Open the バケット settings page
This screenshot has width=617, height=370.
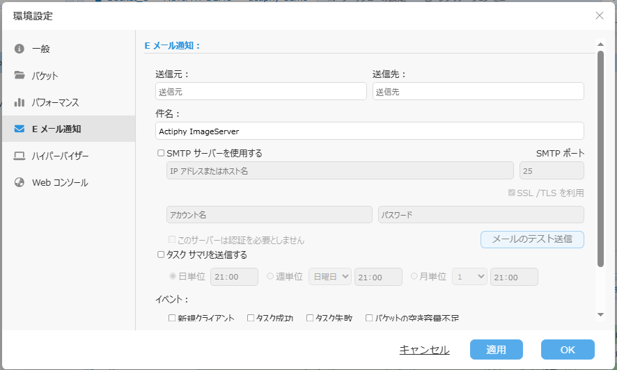[x=69, y=75]
